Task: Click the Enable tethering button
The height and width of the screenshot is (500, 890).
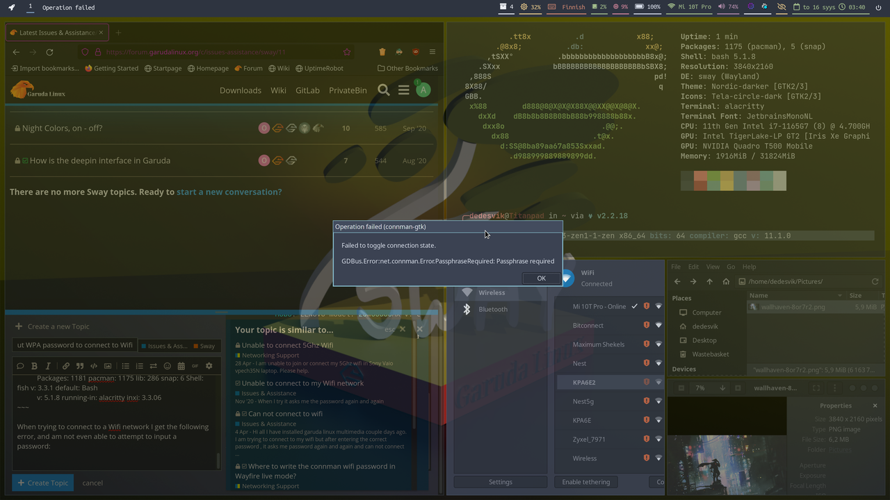Action: 585,482
